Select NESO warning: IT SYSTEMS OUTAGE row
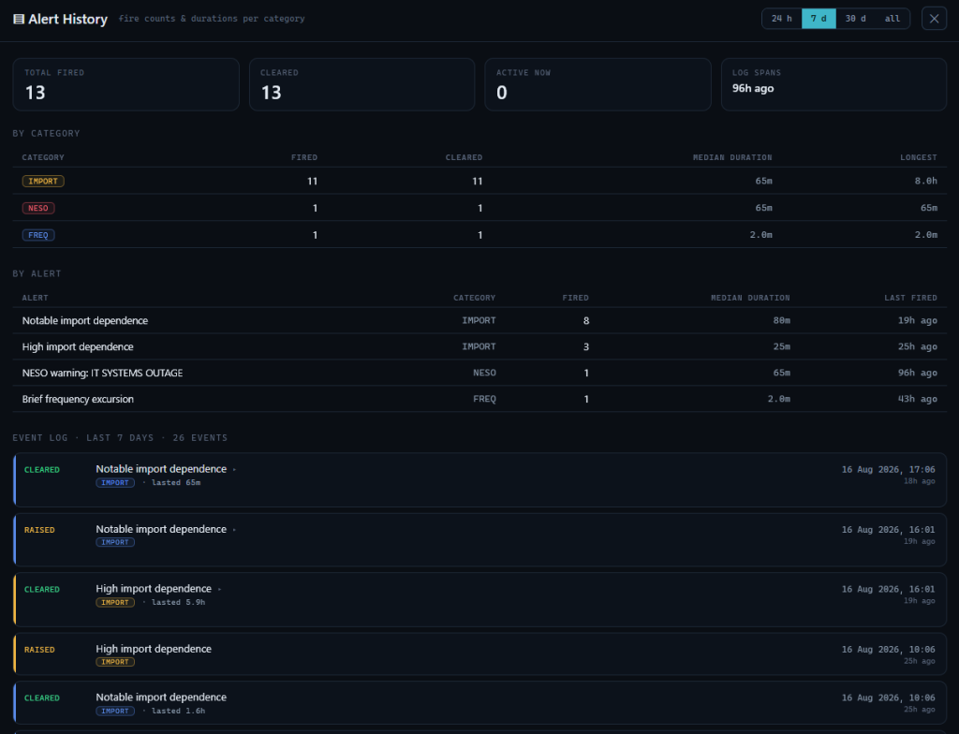 click(479, 374)
